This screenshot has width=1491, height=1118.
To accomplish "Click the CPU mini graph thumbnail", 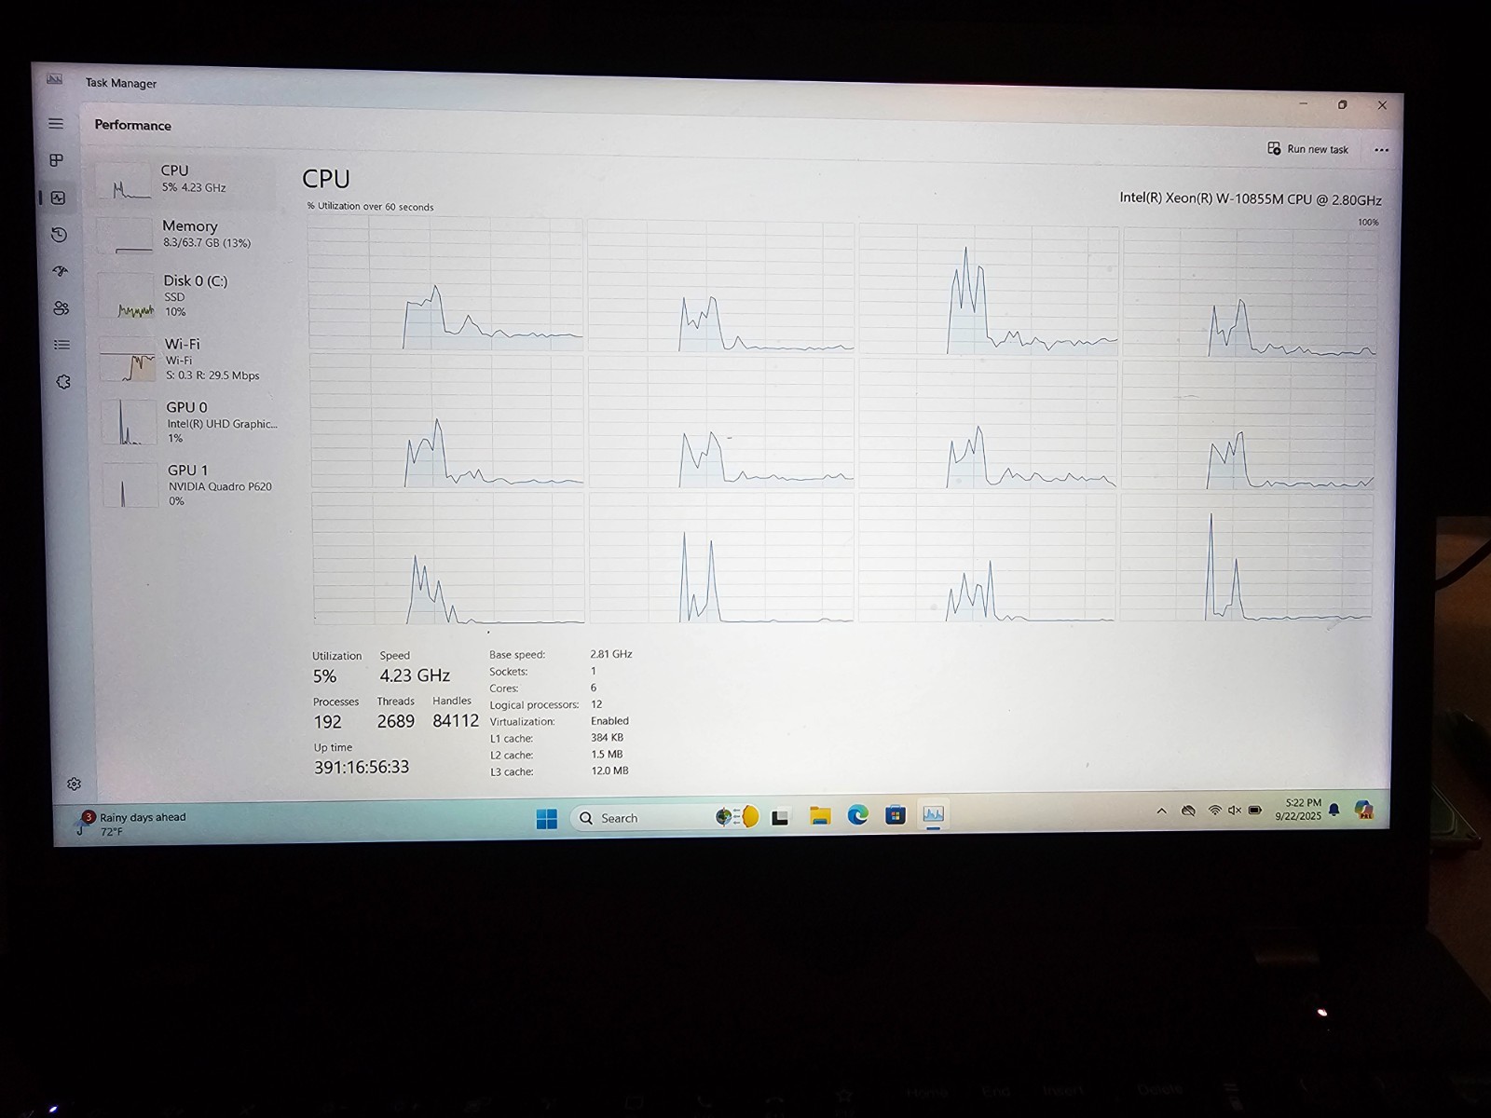I will pyautogui.click(x=123, y=182).
